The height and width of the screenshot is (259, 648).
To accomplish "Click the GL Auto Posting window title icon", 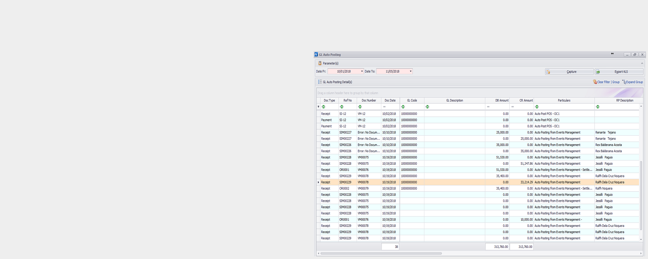I will point(316,54).
